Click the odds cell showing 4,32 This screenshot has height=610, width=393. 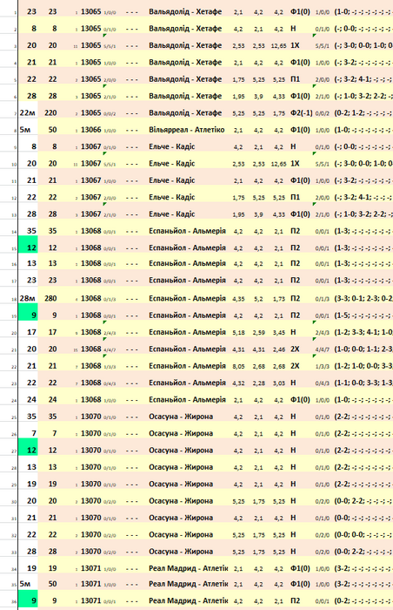point(238,383)
